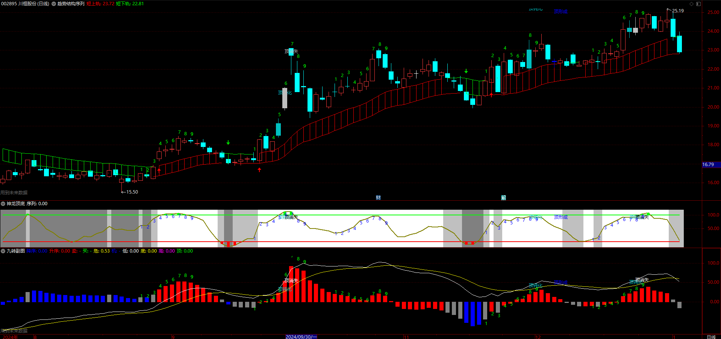This screenshot has width=721, height=339.
Task: Click the 趋势结构序列 indicator name
Action: pyautogui.click(x=71, y=4)
